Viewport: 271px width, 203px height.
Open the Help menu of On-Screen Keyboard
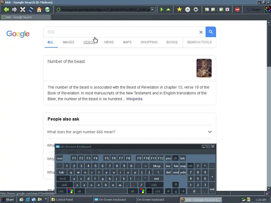[96, 152]
